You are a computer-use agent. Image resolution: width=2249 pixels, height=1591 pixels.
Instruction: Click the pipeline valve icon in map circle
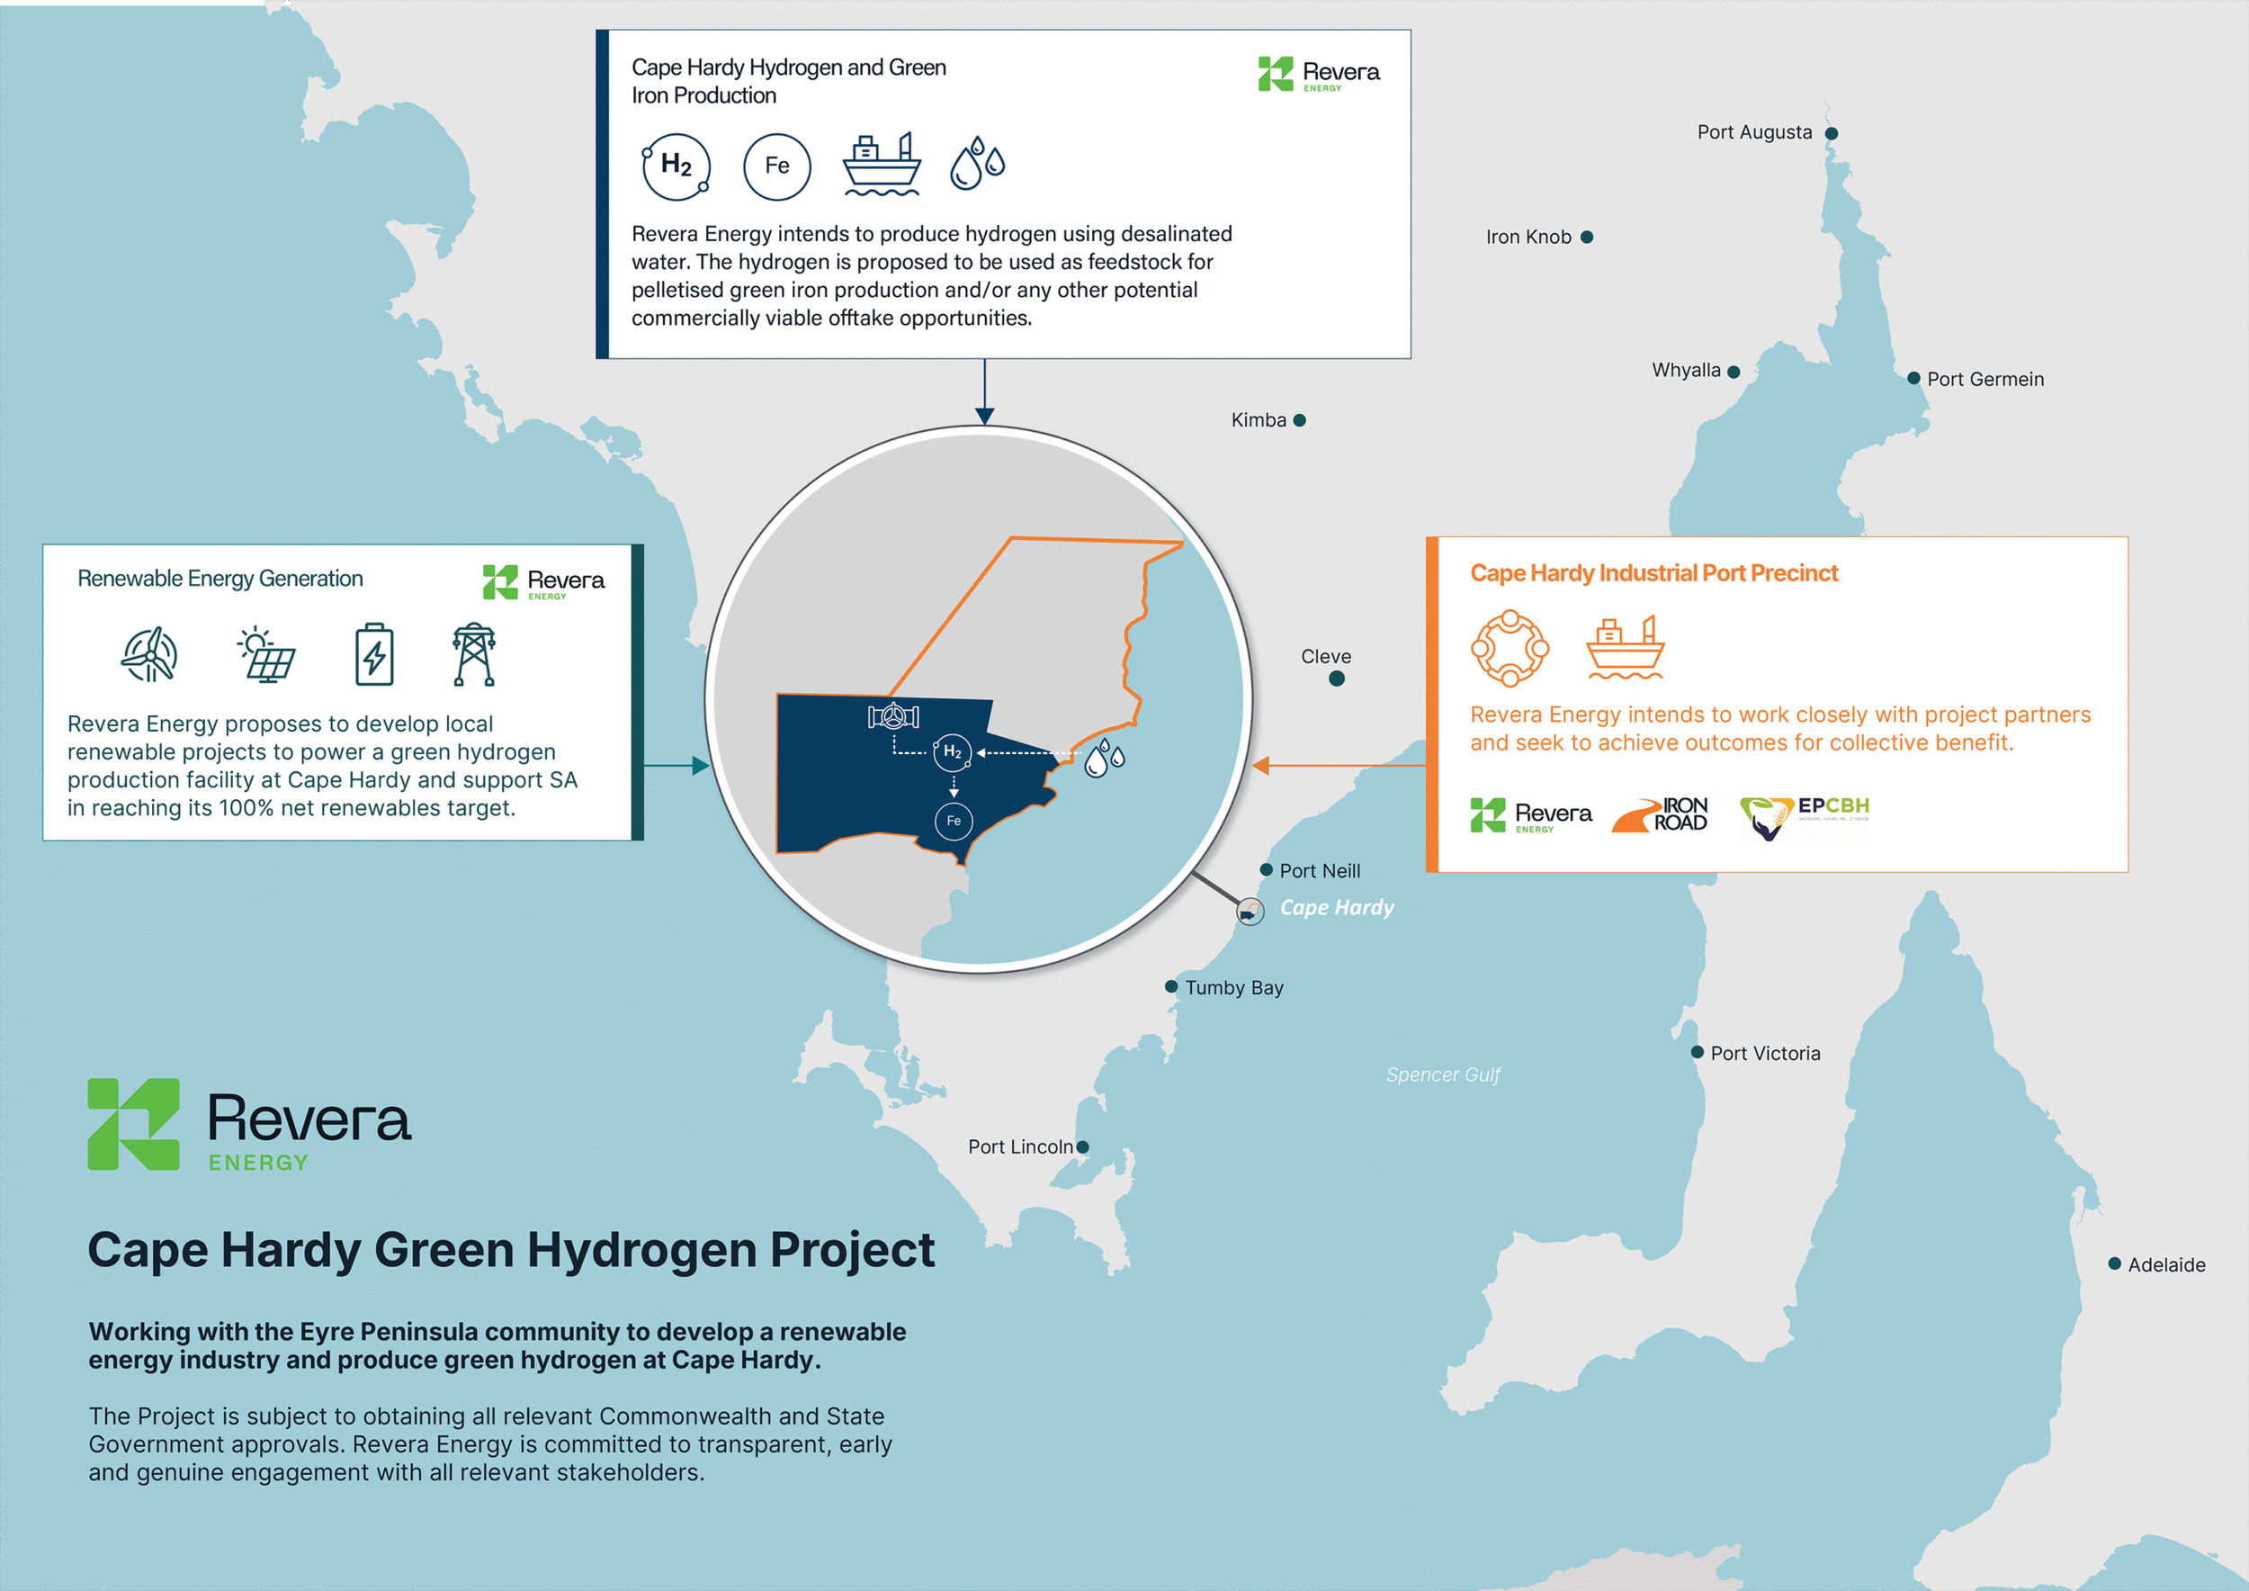pyautogui.click(x=893, y=716)
